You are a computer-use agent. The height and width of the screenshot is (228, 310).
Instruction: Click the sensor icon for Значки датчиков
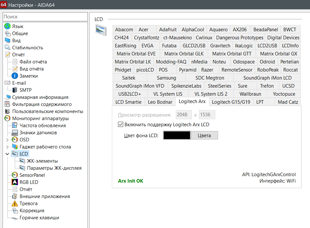(15, 133)
